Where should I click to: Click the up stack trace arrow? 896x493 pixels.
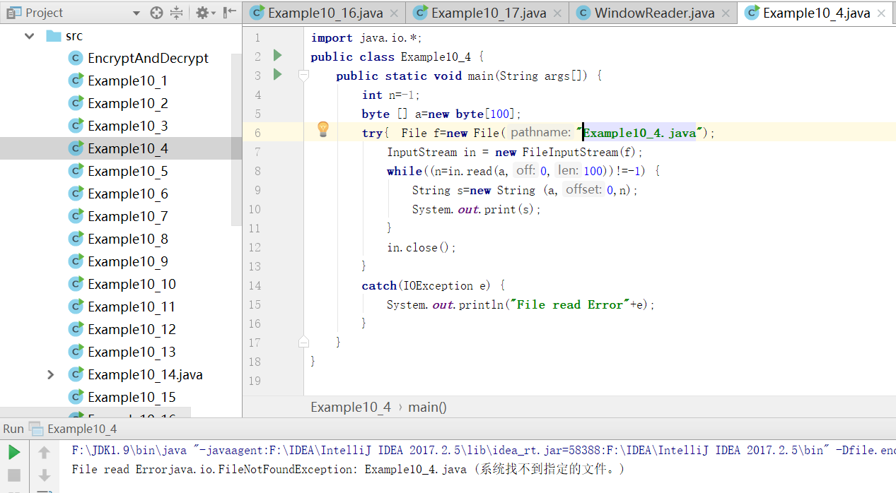pos(44,452)
